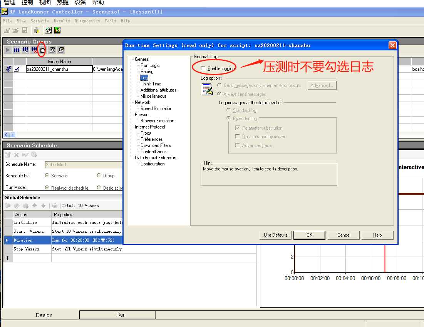This screenshot has height=327, width=424.
Task: Click the Move Action Down arrow icon
Action: [x=43, y=205]
